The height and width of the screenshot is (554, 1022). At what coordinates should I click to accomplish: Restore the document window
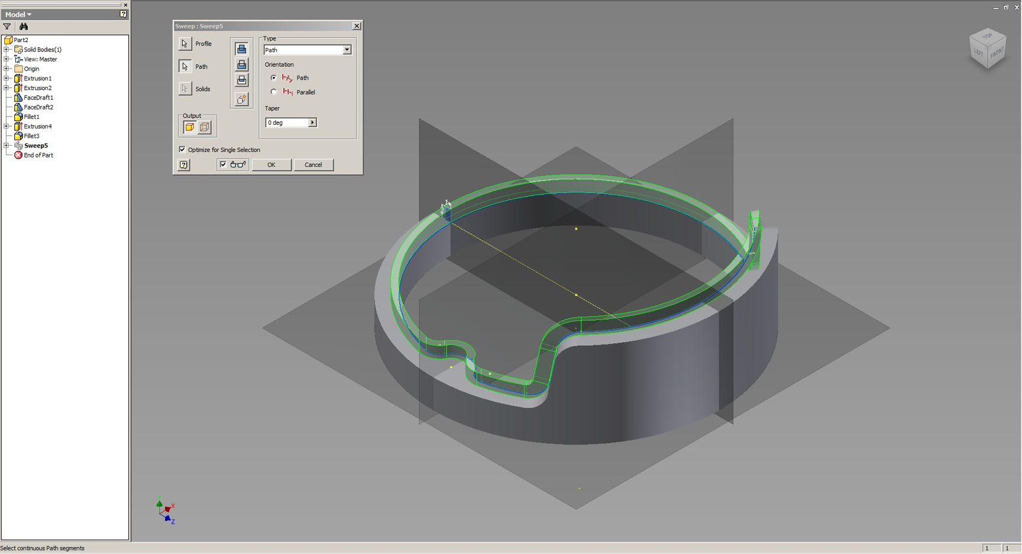pos(1006,7)
